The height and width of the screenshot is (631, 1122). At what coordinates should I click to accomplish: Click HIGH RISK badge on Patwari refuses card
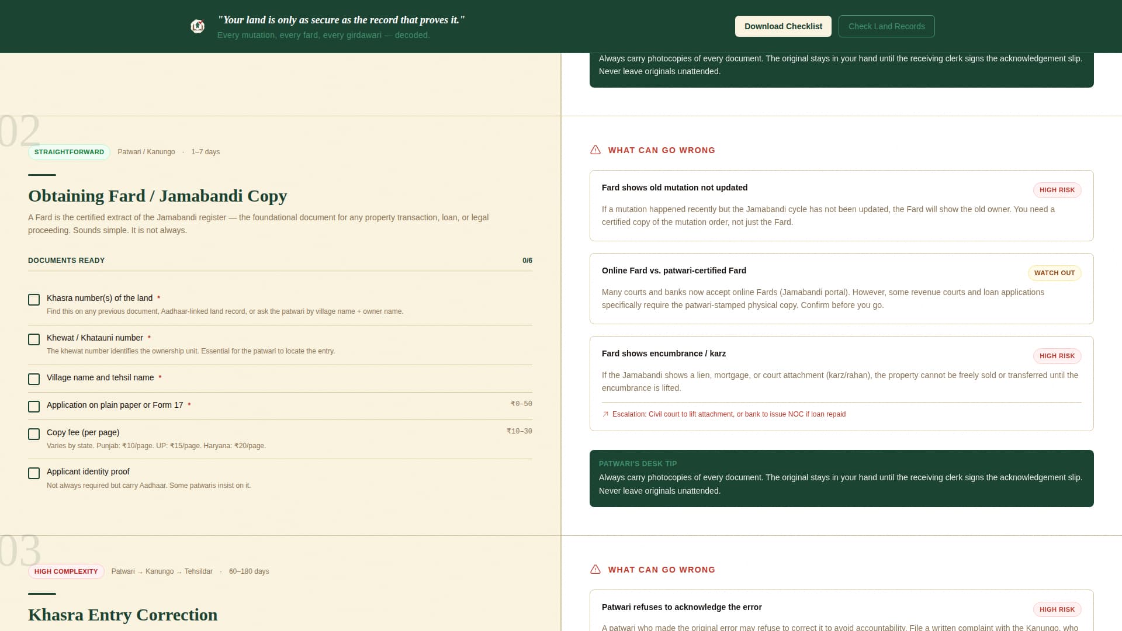(1057, 609)
